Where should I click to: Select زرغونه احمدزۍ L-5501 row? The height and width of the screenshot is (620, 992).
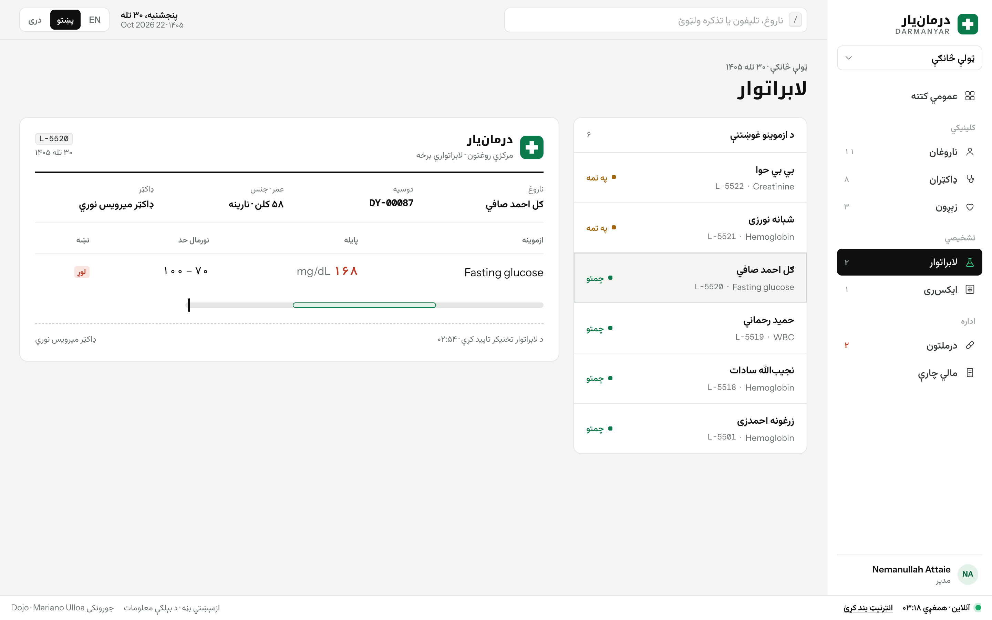(690, 428)
